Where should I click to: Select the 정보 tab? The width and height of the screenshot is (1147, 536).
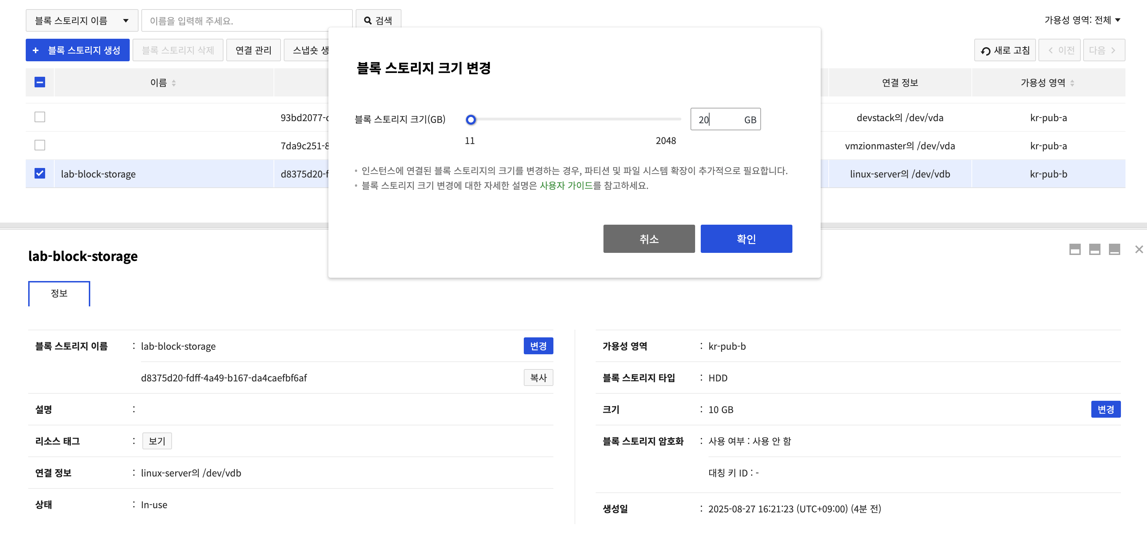(59, 294)
